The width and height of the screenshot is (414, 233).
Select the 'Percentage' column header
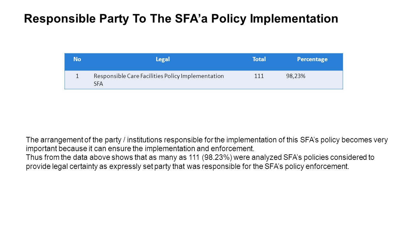tap(312, 59)
